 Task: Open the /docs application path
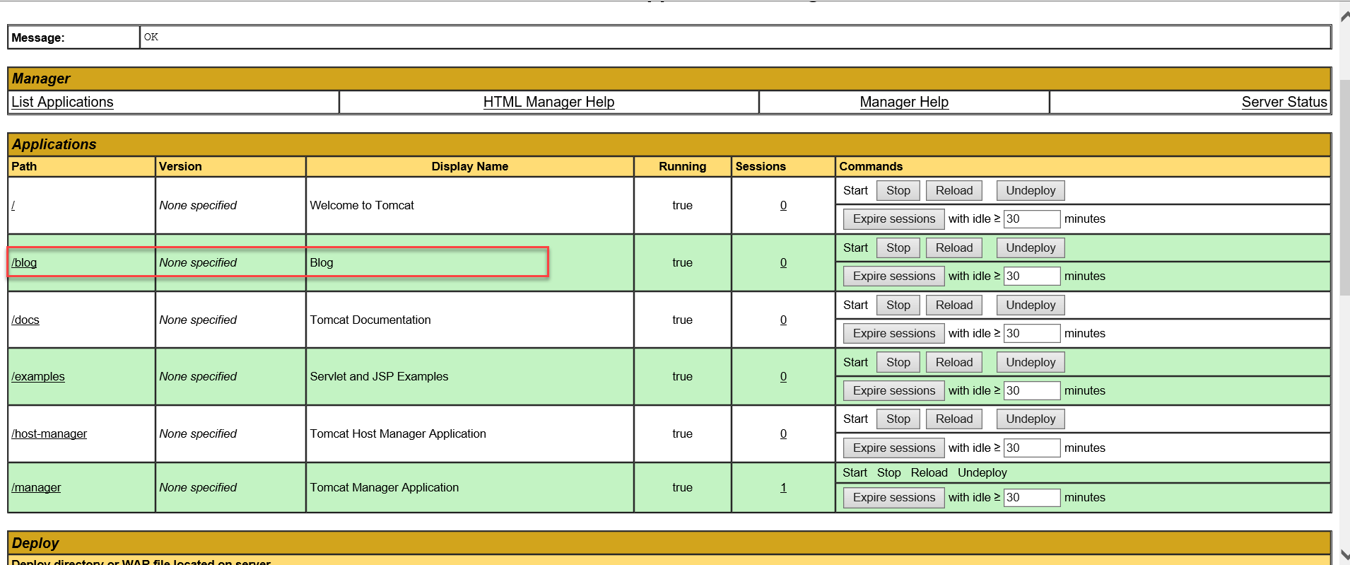25,320
